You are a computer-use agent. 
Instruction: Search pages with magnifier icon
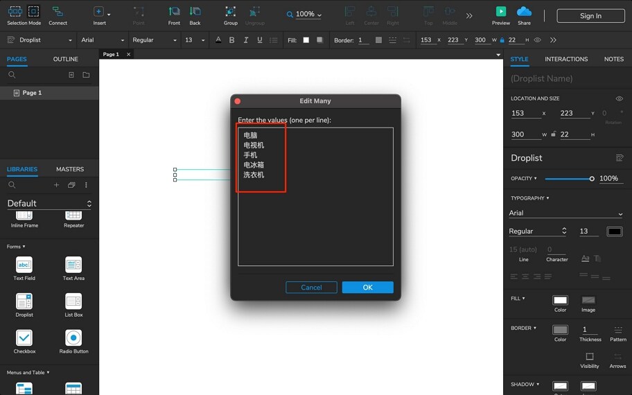pyautogui.click(x=12, y=75)
